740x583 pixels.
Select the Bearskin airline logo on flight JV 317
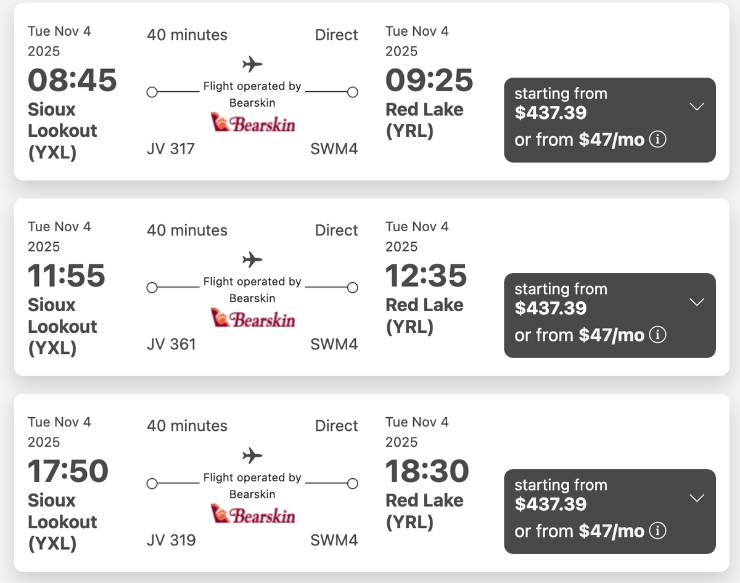[253, 124]
